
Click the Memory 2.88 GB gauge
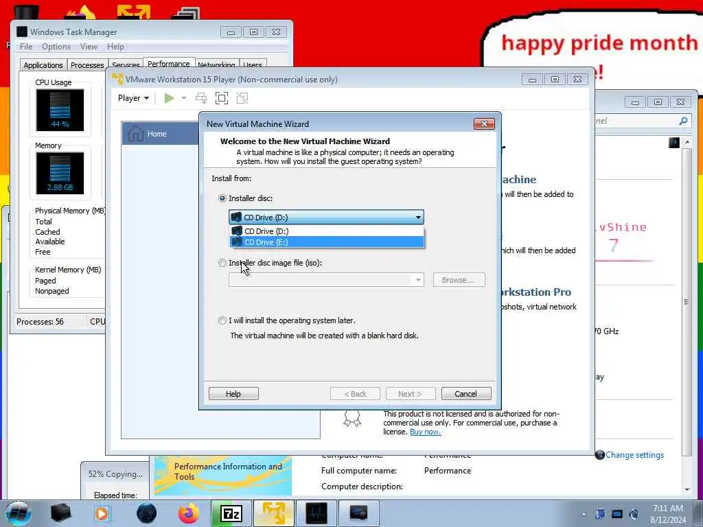(60, 173)
